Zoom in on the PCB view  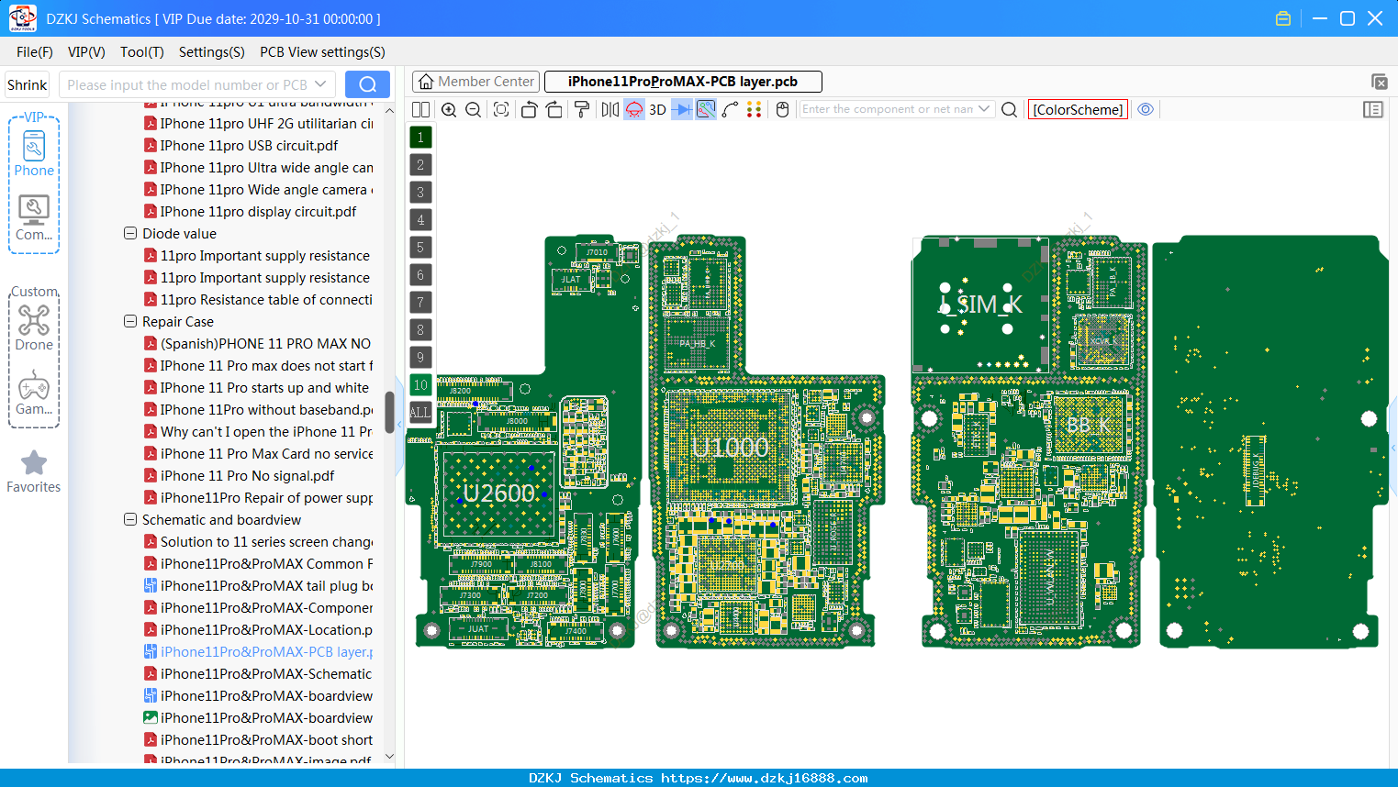point(449,109)
